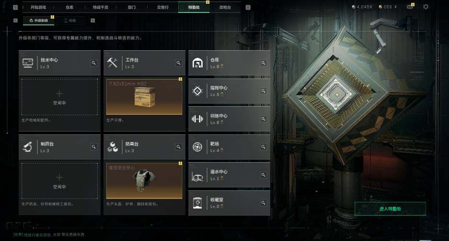Click upgrade arrow beside 仓库 Lv.6
Screen dimensions: 449x241
[x=222, y=66]
